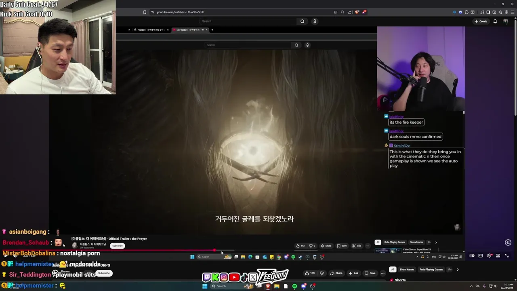This screenshot has width=517, height=291.
Task: Open more options beside the Clip button
Action: click(x=368, y=246)
